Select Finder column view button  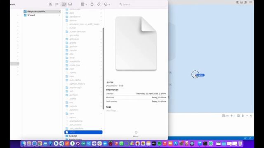tap(64, 4)
